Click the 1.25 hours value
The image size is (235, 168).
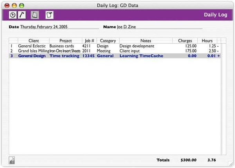[213, 46]
